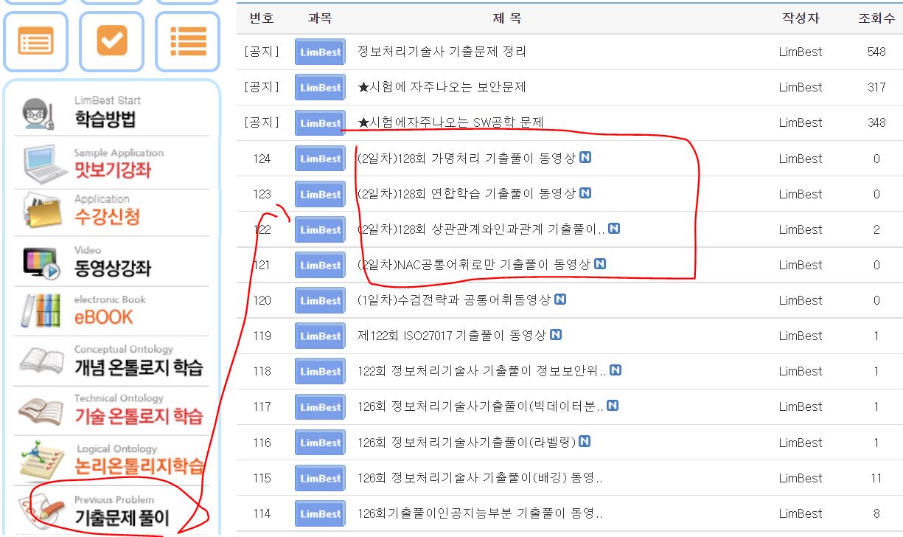903x537 pixels.
Task: Open post 128회 상관관계와인과관계 기출풀이
Action: point(481,229)
